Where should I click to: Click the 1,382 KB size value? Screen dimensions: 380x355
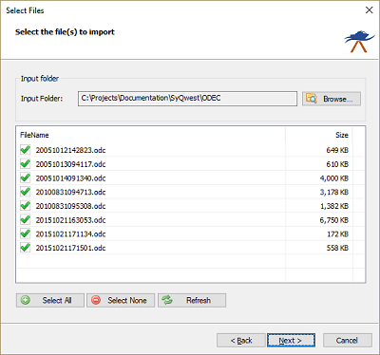point(334,206)
